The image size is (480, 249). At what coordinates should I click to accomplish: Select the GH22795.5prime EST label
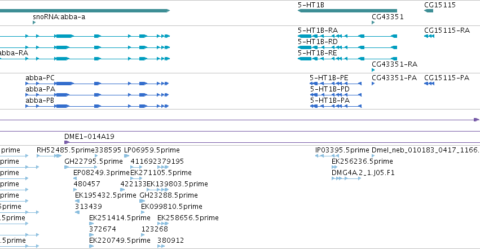click(94, 161)
